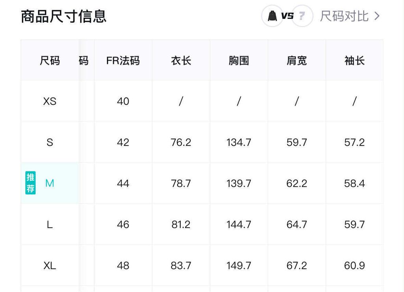Expand size comparison via chevron arrow
Screen dimensions: 404x292
(377, 16)
